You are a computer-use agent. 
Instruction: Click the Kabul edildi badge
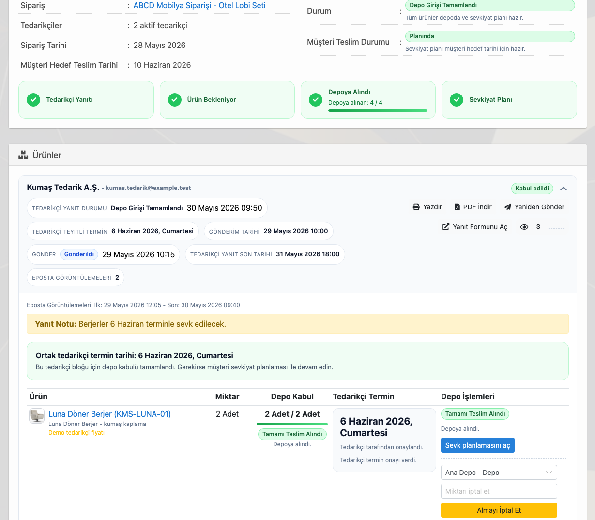pos(532,189)
